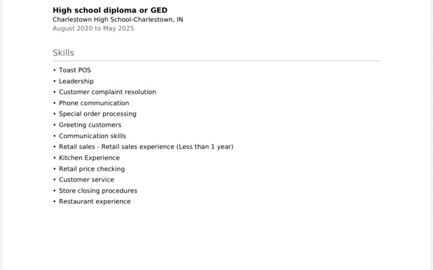Screen dimensions: 433x270
Task: Click the "Phone communication" skill
Action: point(94,103)
